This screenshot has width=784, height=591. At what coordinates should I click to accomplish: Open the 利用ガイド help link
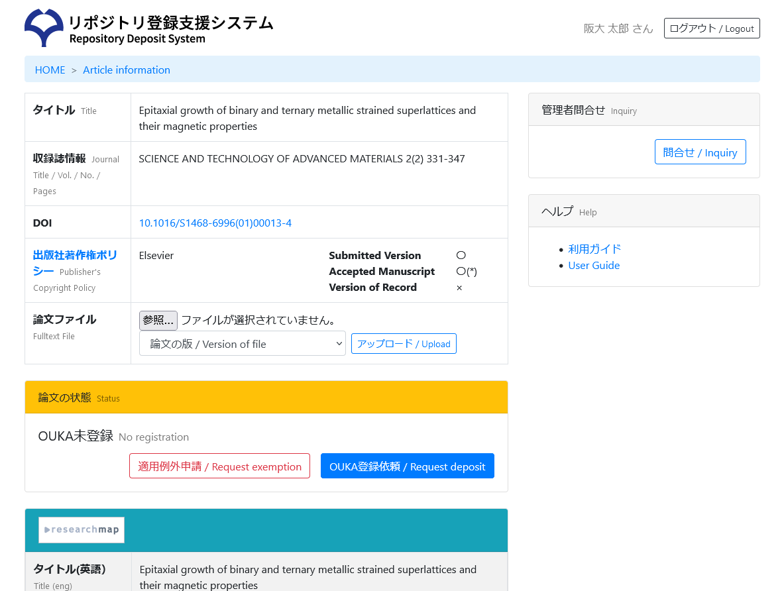click(x=594, y=249)
